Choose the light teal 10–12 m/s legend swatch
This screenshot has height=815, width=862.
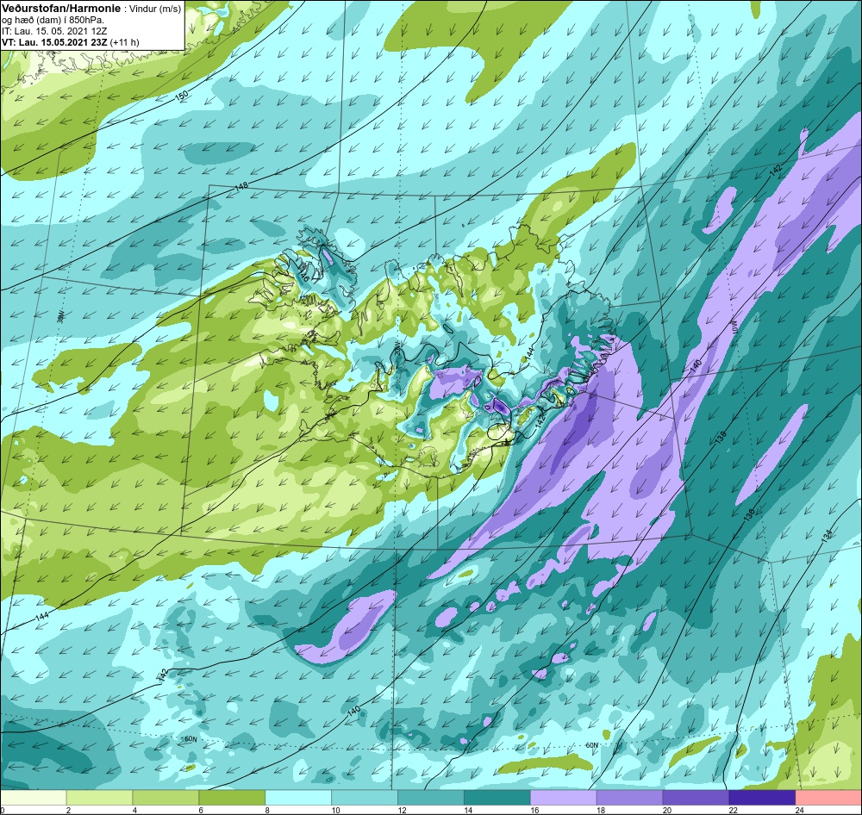tap(365, 797)
